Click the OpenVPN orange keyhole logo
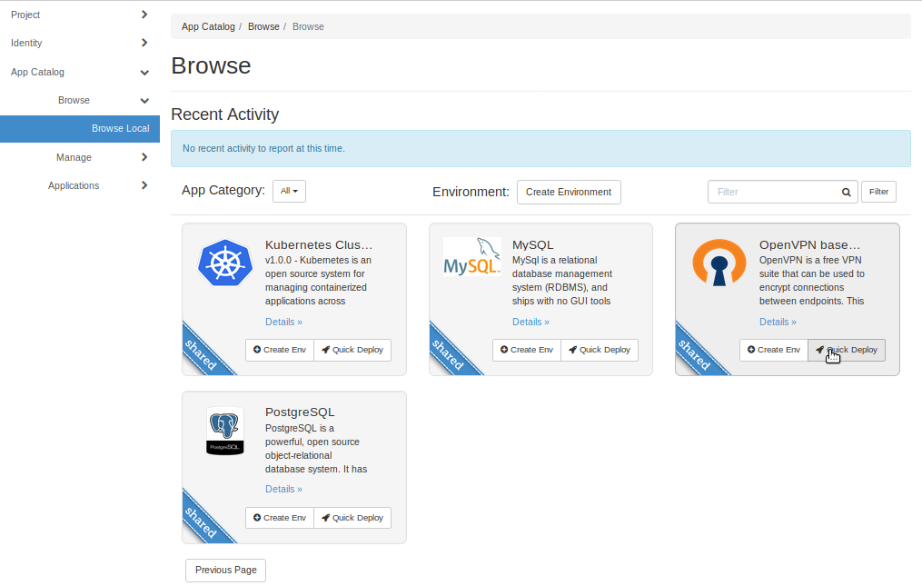Viewport: 922px width, 586px height. click(719, 263)
